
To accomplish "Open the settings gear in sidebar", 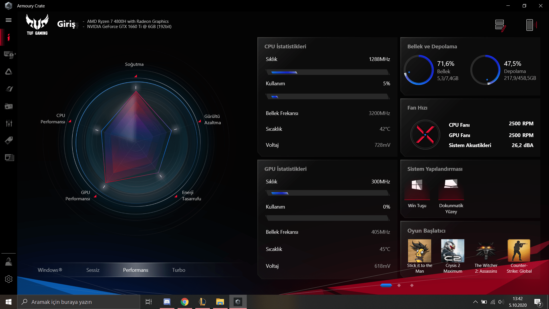I will pos(9,279).
